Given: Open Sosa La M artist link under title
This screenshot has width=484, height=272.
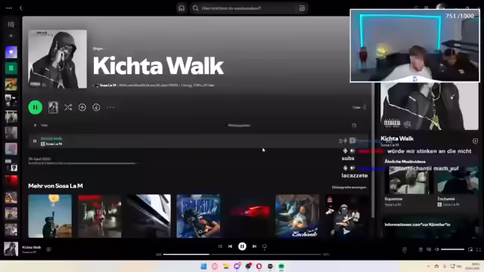Looking at the screenshot, I should tap(107, 85).
